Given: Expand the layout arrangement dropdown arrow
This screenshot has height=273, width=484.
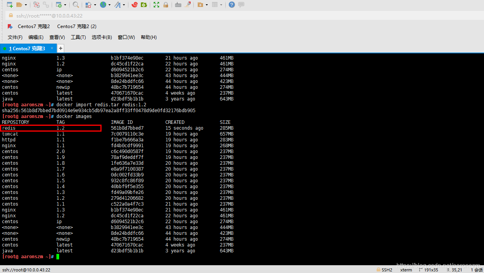Looking at the screenshot, I should coord(95,5).
